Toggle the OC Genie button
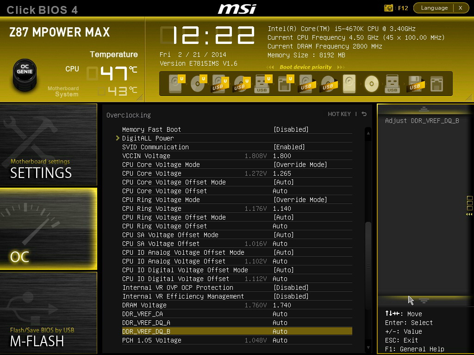Screen dimensions: 474x355 25,74
